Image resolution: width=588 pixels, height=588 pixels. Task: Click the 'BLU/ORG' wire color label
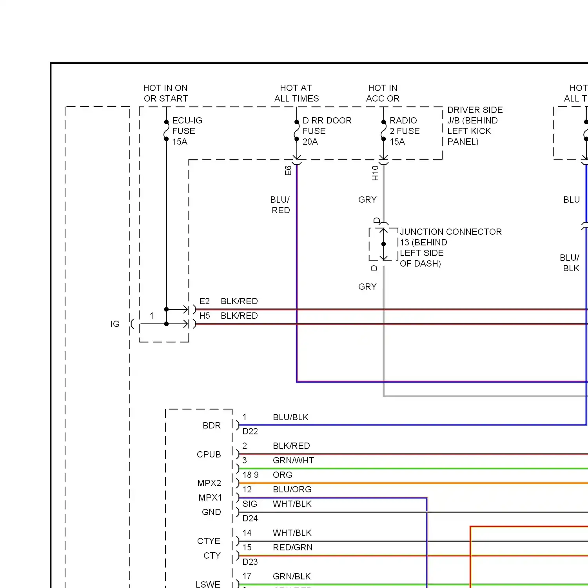click(292, 490)
